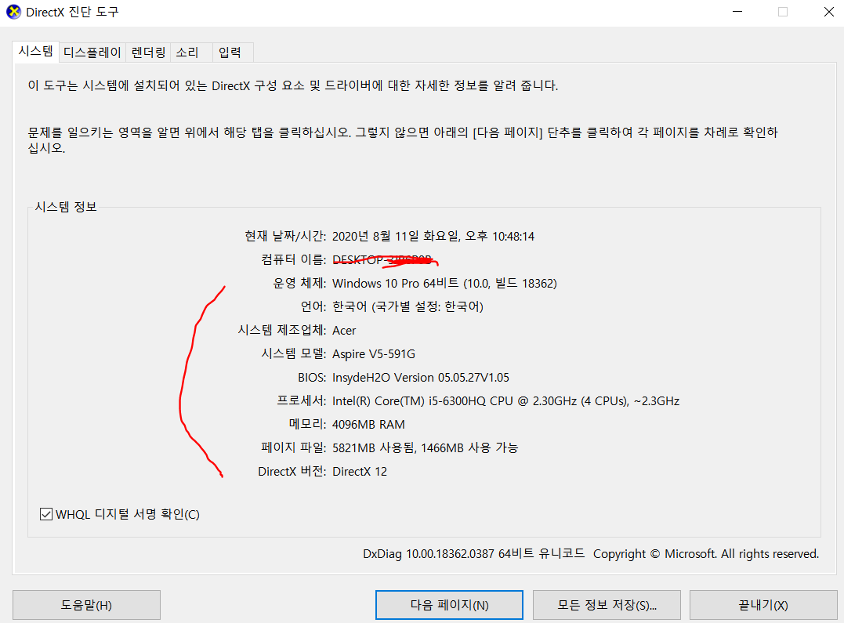This screenshot has width=844, height=623.
Task: Switch to the 입력 tab
Action: coord(232,52)
